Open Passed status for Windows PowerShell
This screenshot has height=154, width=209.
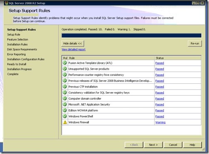tap(160, 116)
